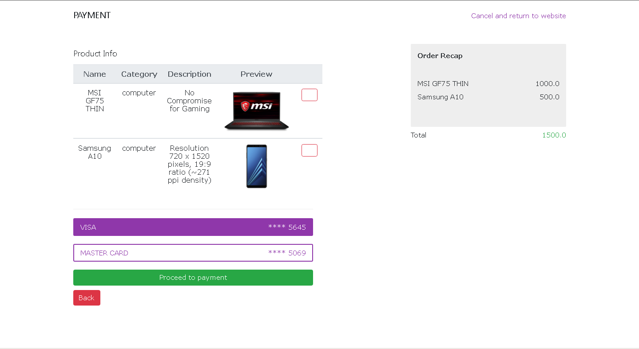The width and height of the screenshot is (639, 349).
Task: Click the Preview column header
Action: click(x=256, y=74)
